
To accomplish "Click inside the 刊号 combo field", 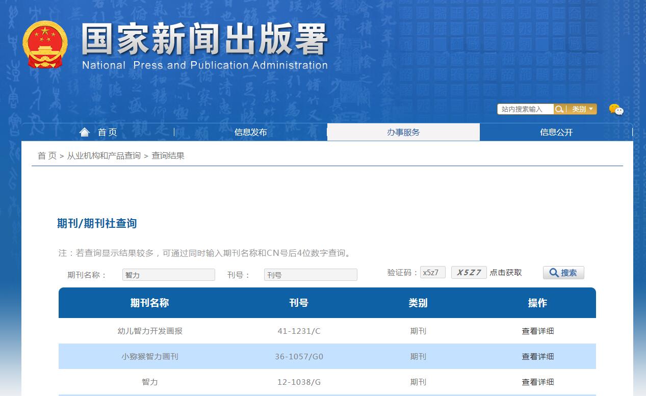I will [x=310, y=274].
